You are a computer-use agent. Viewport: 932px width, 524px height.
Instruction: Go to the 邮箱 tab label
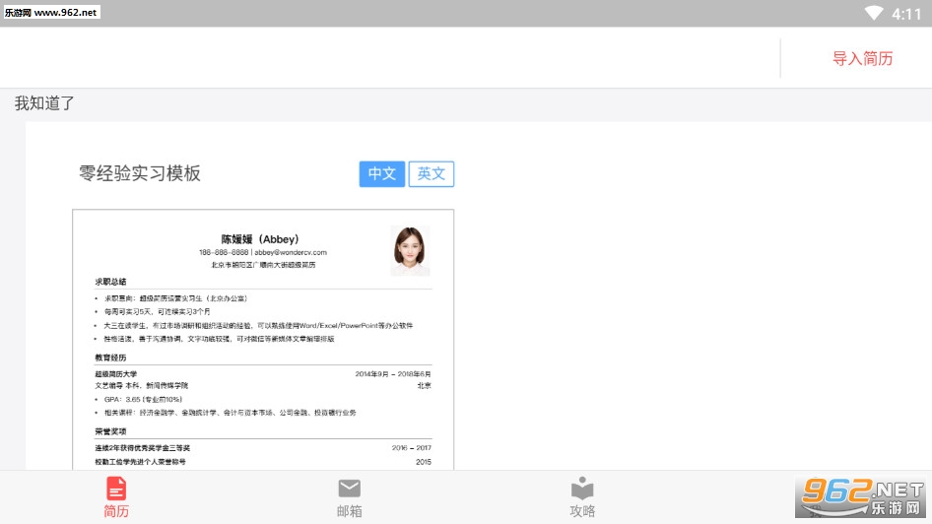pos(349,511)
